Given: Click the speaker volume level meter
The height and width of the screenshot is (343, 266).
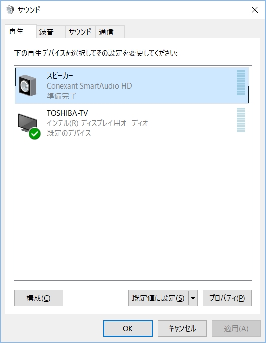Looking at the screenshot, I should point(241,82).
